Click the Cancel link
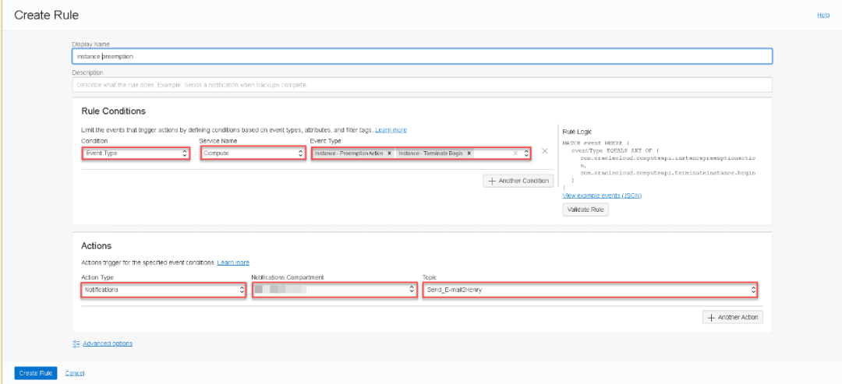 tap(75, 373)
